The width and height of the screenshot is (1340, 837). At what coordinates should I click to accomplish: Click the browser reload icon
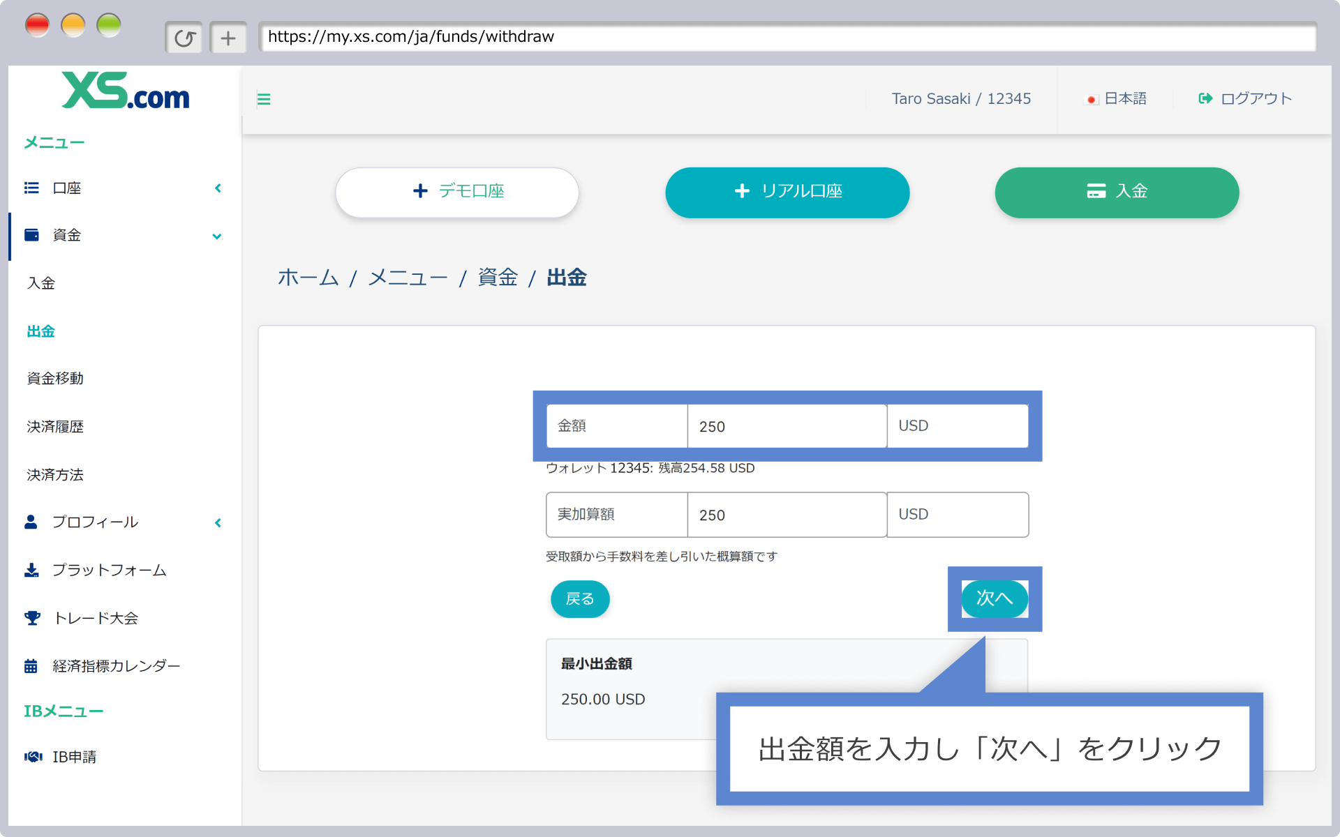click(184, 38)
